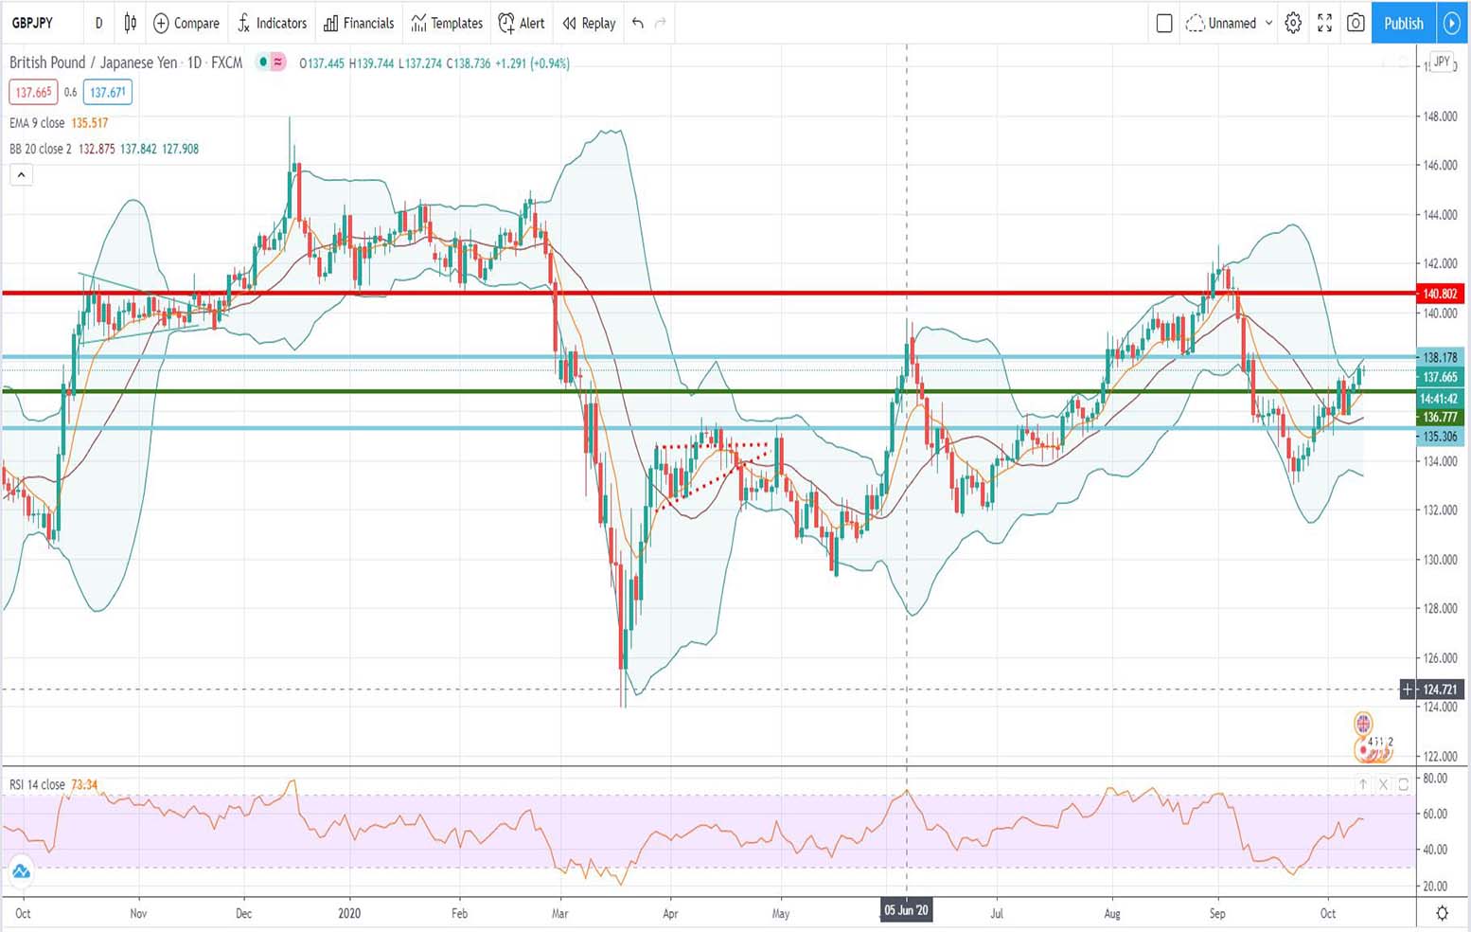
Task: View Financials for GBPJPY
Action: (358, 23)
